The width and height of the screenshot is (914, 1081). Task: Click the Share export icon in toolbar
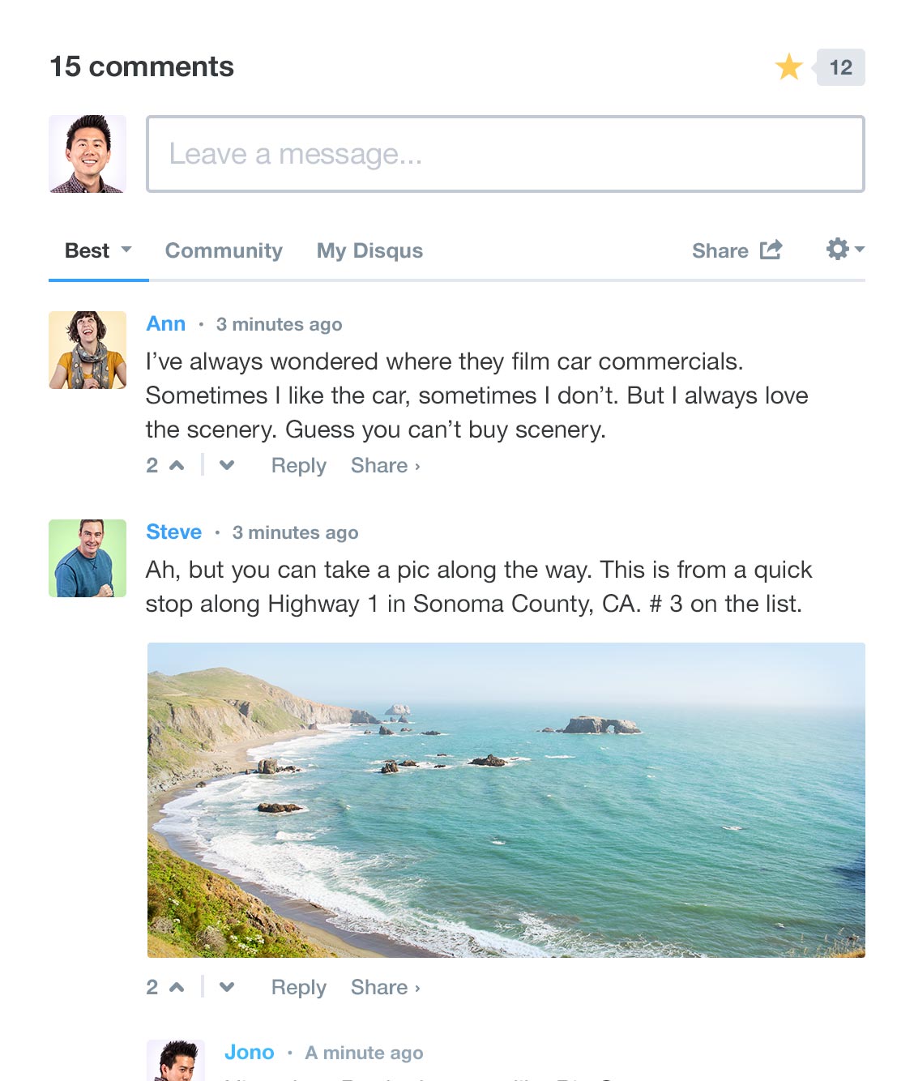coord(771,250)
